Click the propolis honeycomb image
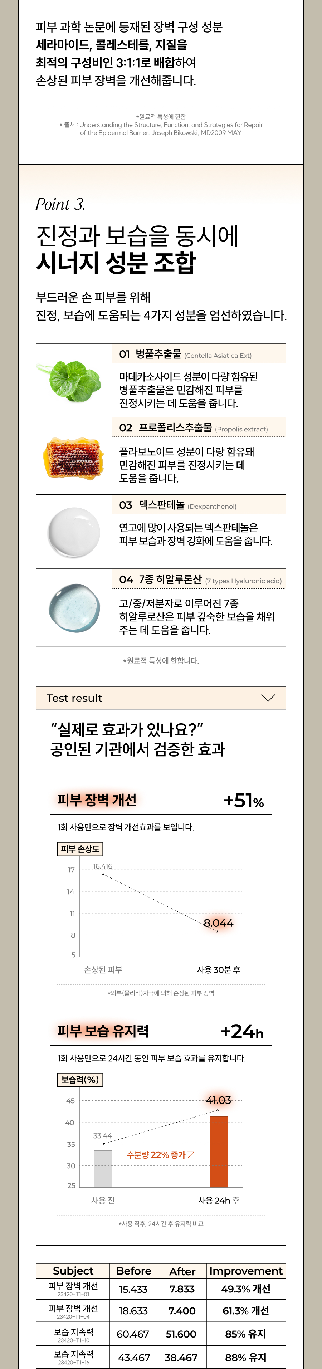The image size is (322, 1369). 74,456
